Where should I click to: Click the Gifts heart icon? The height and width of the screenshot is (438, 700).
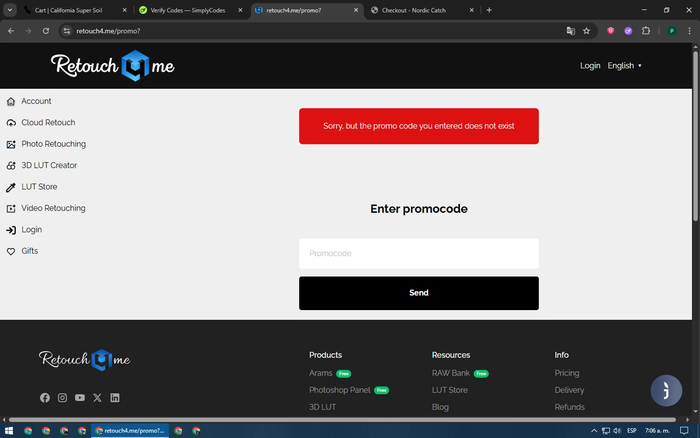point(11,252)
